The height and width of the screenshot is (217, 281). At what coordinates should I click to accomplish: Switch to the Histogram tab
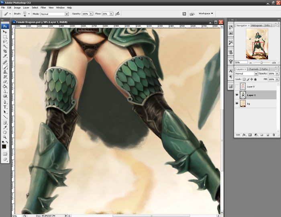(x=257, y=25)
